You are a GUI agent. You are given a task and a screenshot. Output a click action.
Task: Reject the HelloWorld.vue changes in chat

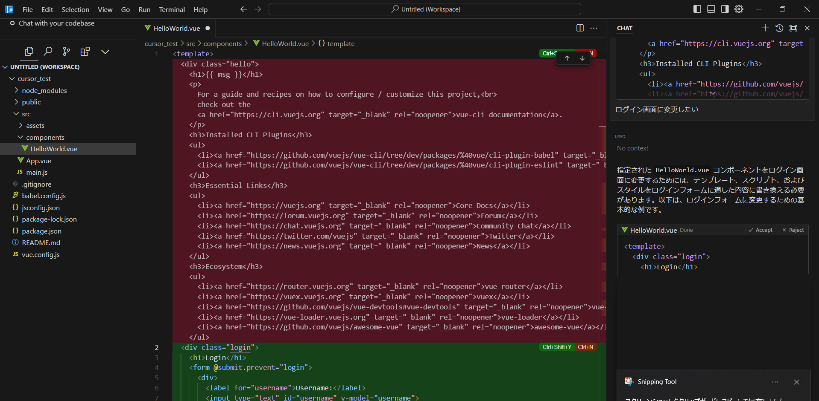click(793, 230)
